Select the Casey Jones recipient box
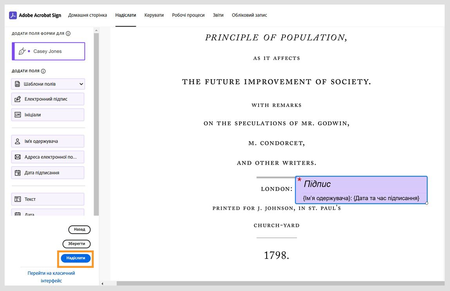This screenshot has width=450, height=291. [49, 51]
